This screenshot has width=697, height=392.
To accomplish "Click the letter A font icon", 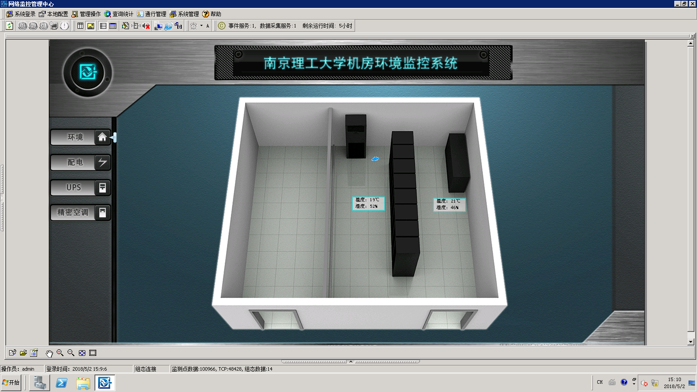I will (208, 26).
